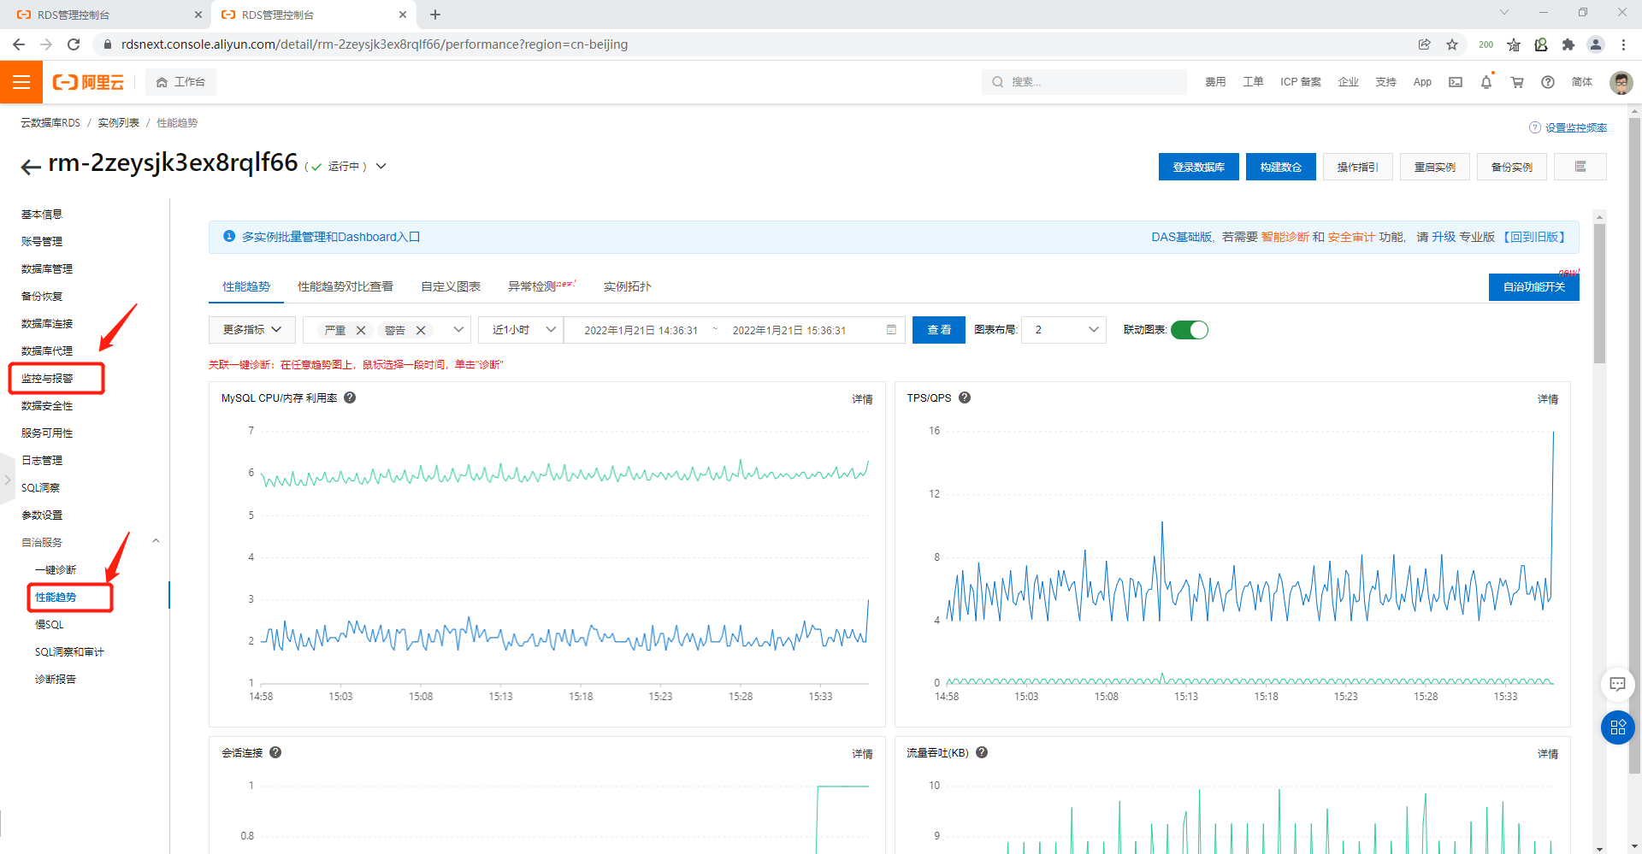This screenshot has width=1642, height=854.
Task: Open 详情 for 流量吞吐 chart
Action: [1548, 754]
